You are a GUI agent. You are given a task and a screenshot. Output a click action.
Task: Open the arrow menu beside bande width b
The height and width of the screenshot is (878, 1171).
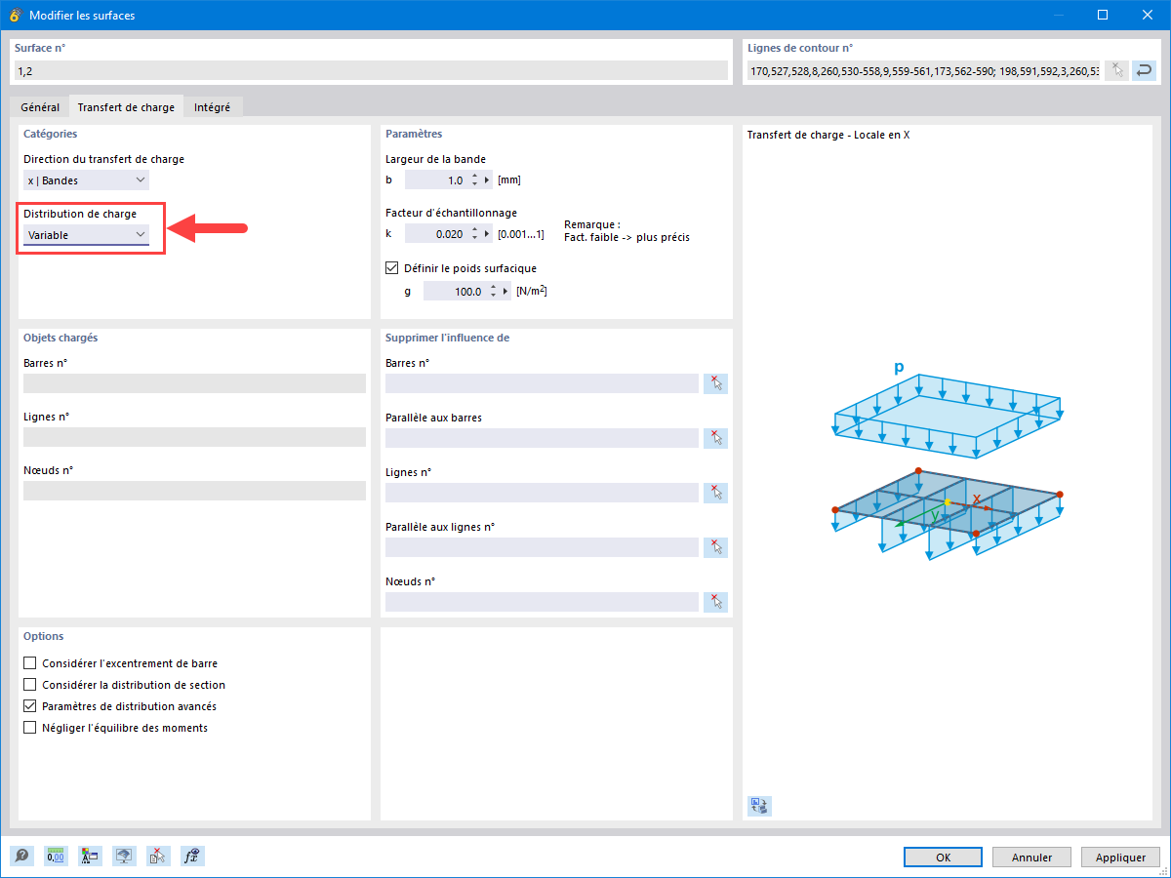pos(487,180)
